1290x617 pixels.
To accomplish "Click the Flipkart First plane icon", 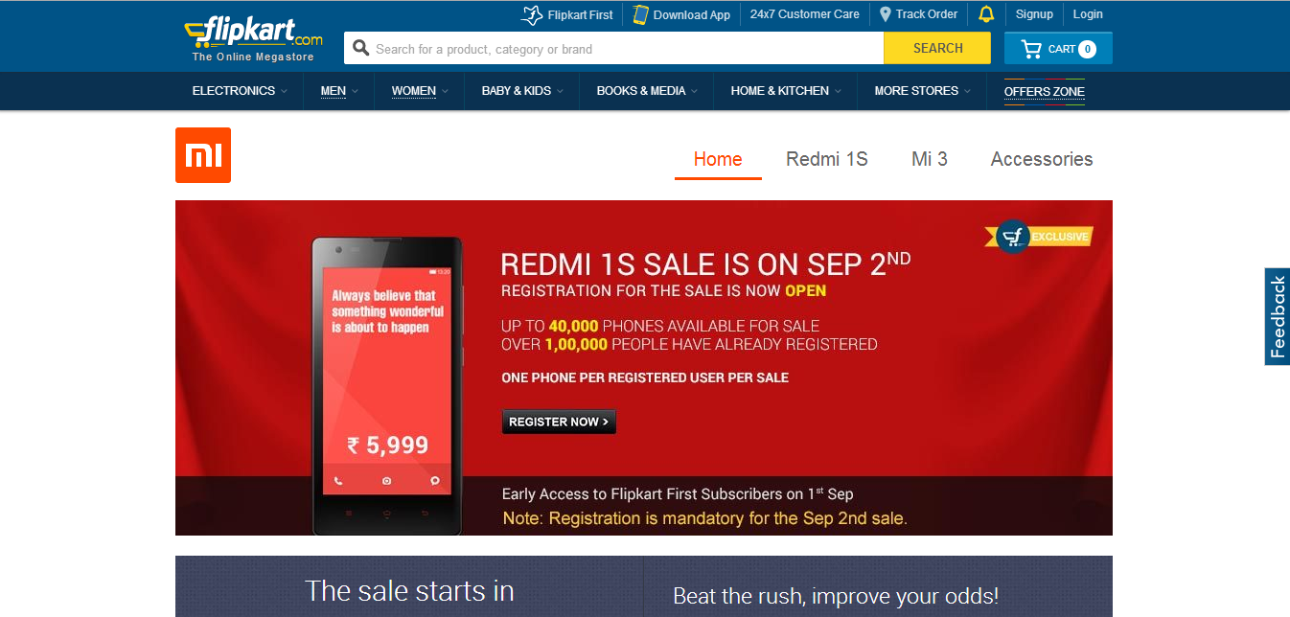I will click(x=531, y=15).
